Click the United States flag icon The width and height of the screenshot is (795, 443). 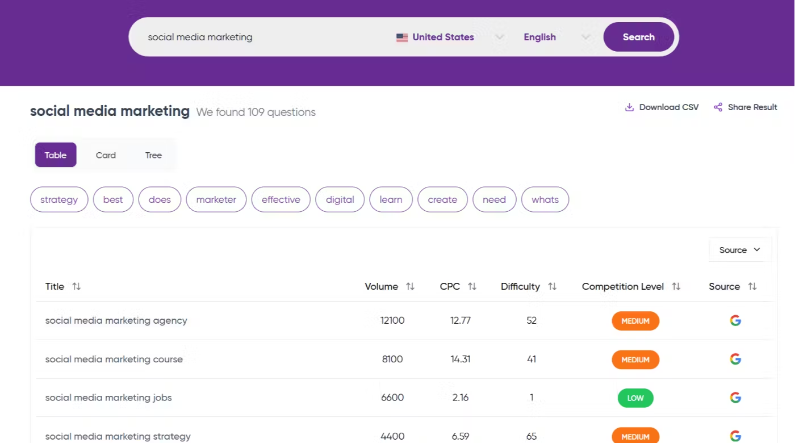click(x=402, y=37)
